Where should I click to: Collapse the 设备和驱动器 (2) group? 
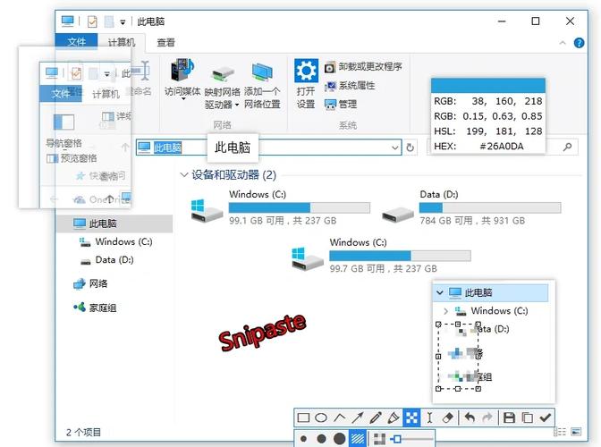(184, 175)
